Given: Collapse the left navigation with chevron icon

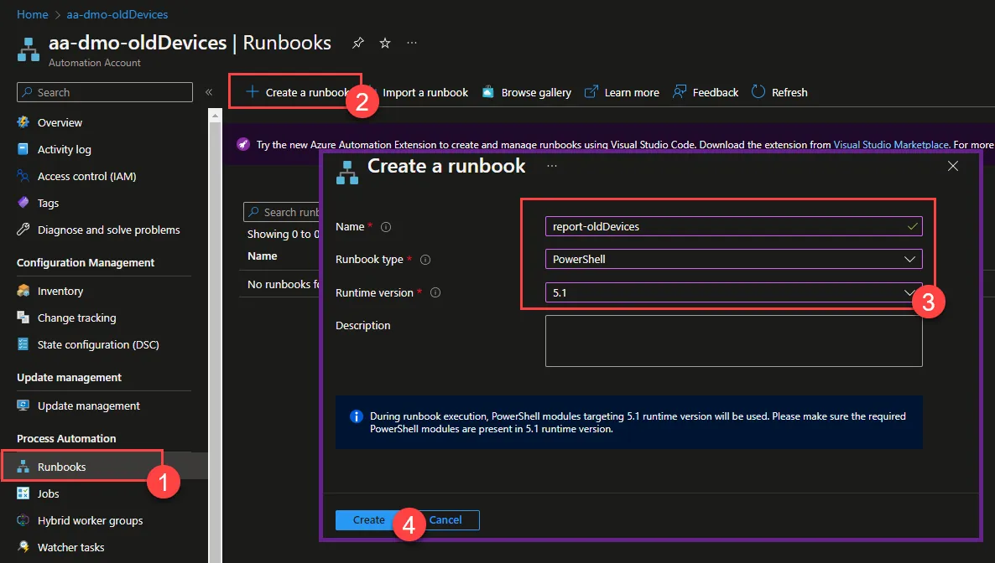Looking at the screenshot, I should [209, 92].
